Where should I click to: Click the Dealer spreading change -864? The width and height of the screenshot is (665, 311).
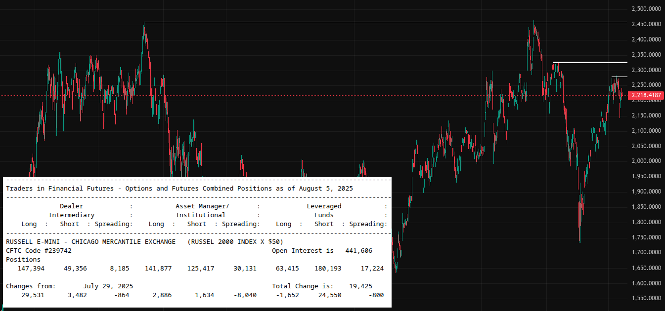[x=121, y=295]
